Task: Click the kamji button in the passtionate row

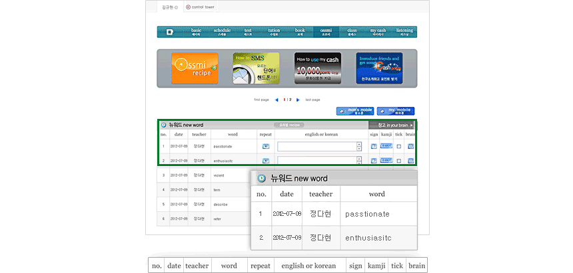Action: tap(386, 145)
